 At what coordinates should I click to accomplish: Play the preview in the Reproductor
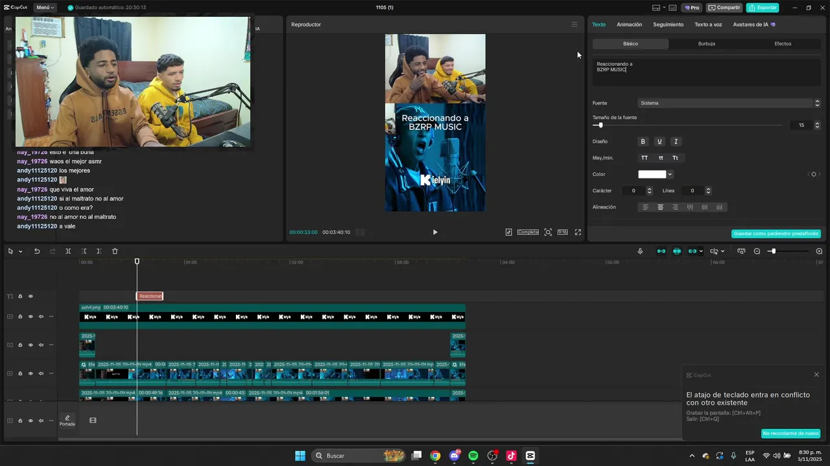(x=435, y=232)
